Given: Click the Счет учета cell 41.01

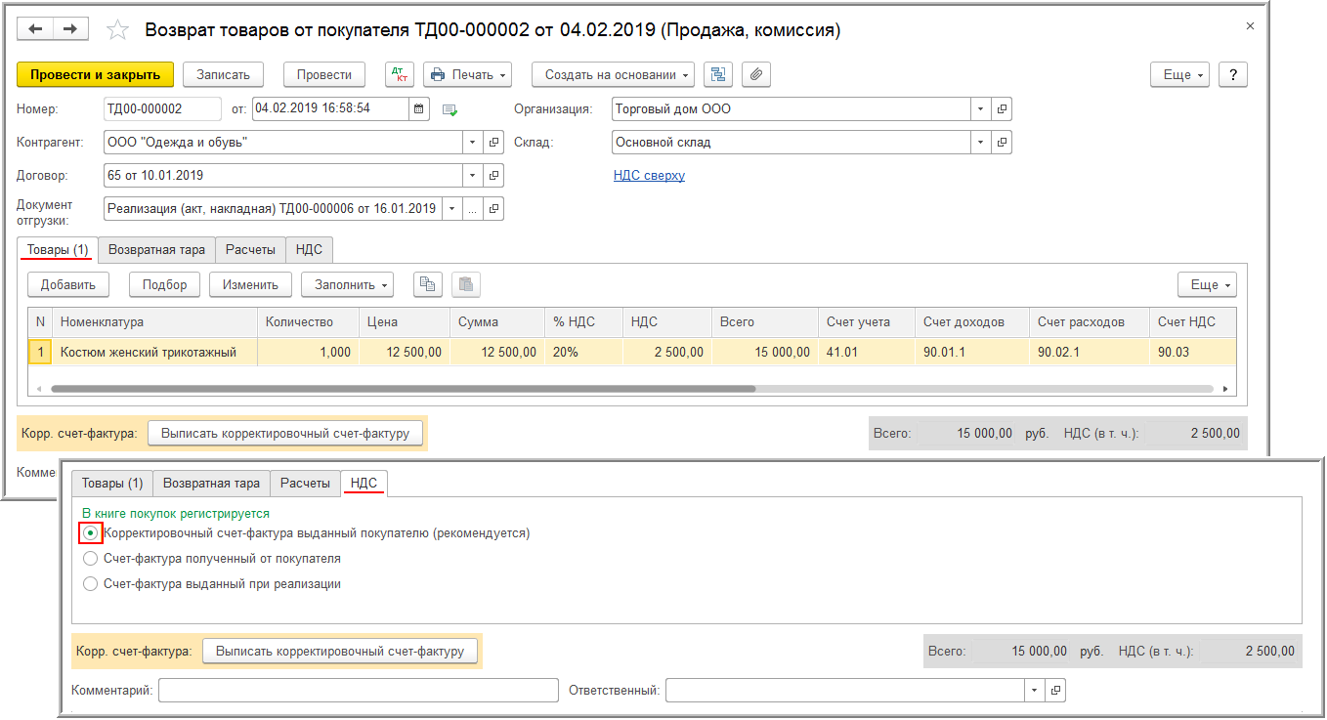Looking at the screenshot, I should pyautogui.click(x=867, y=352).
